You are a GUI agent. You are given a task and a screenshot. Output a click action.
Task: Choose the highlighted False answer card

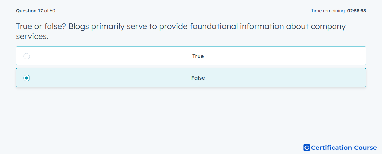(191, 78)
